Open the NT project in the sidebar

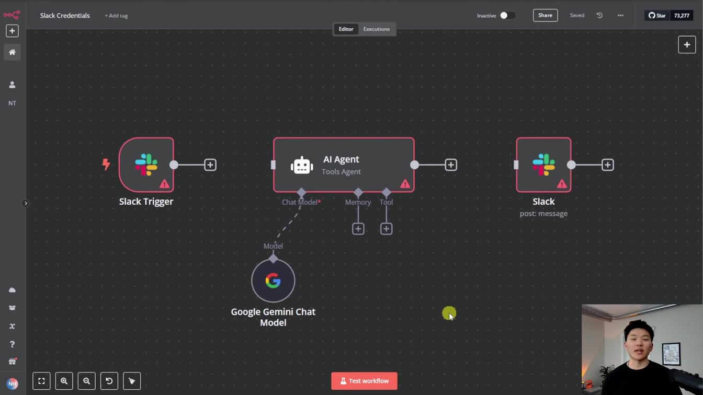pyautogui.click(x=12, y=103)
